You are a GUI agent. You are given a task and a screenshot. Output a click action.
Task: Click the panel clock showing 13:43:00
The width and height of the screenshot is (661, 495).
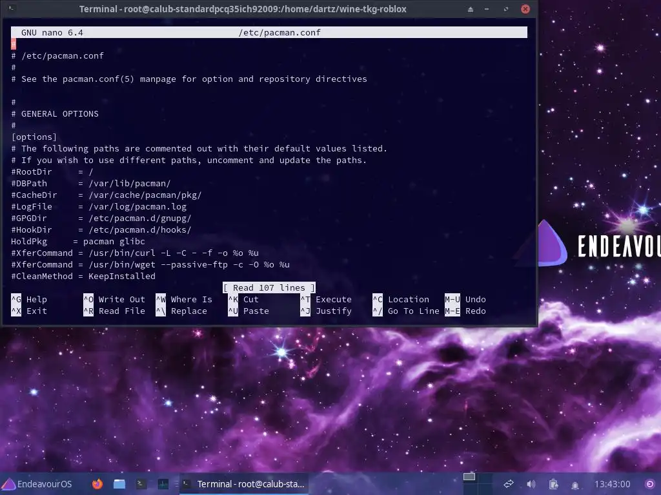(612, 484)
